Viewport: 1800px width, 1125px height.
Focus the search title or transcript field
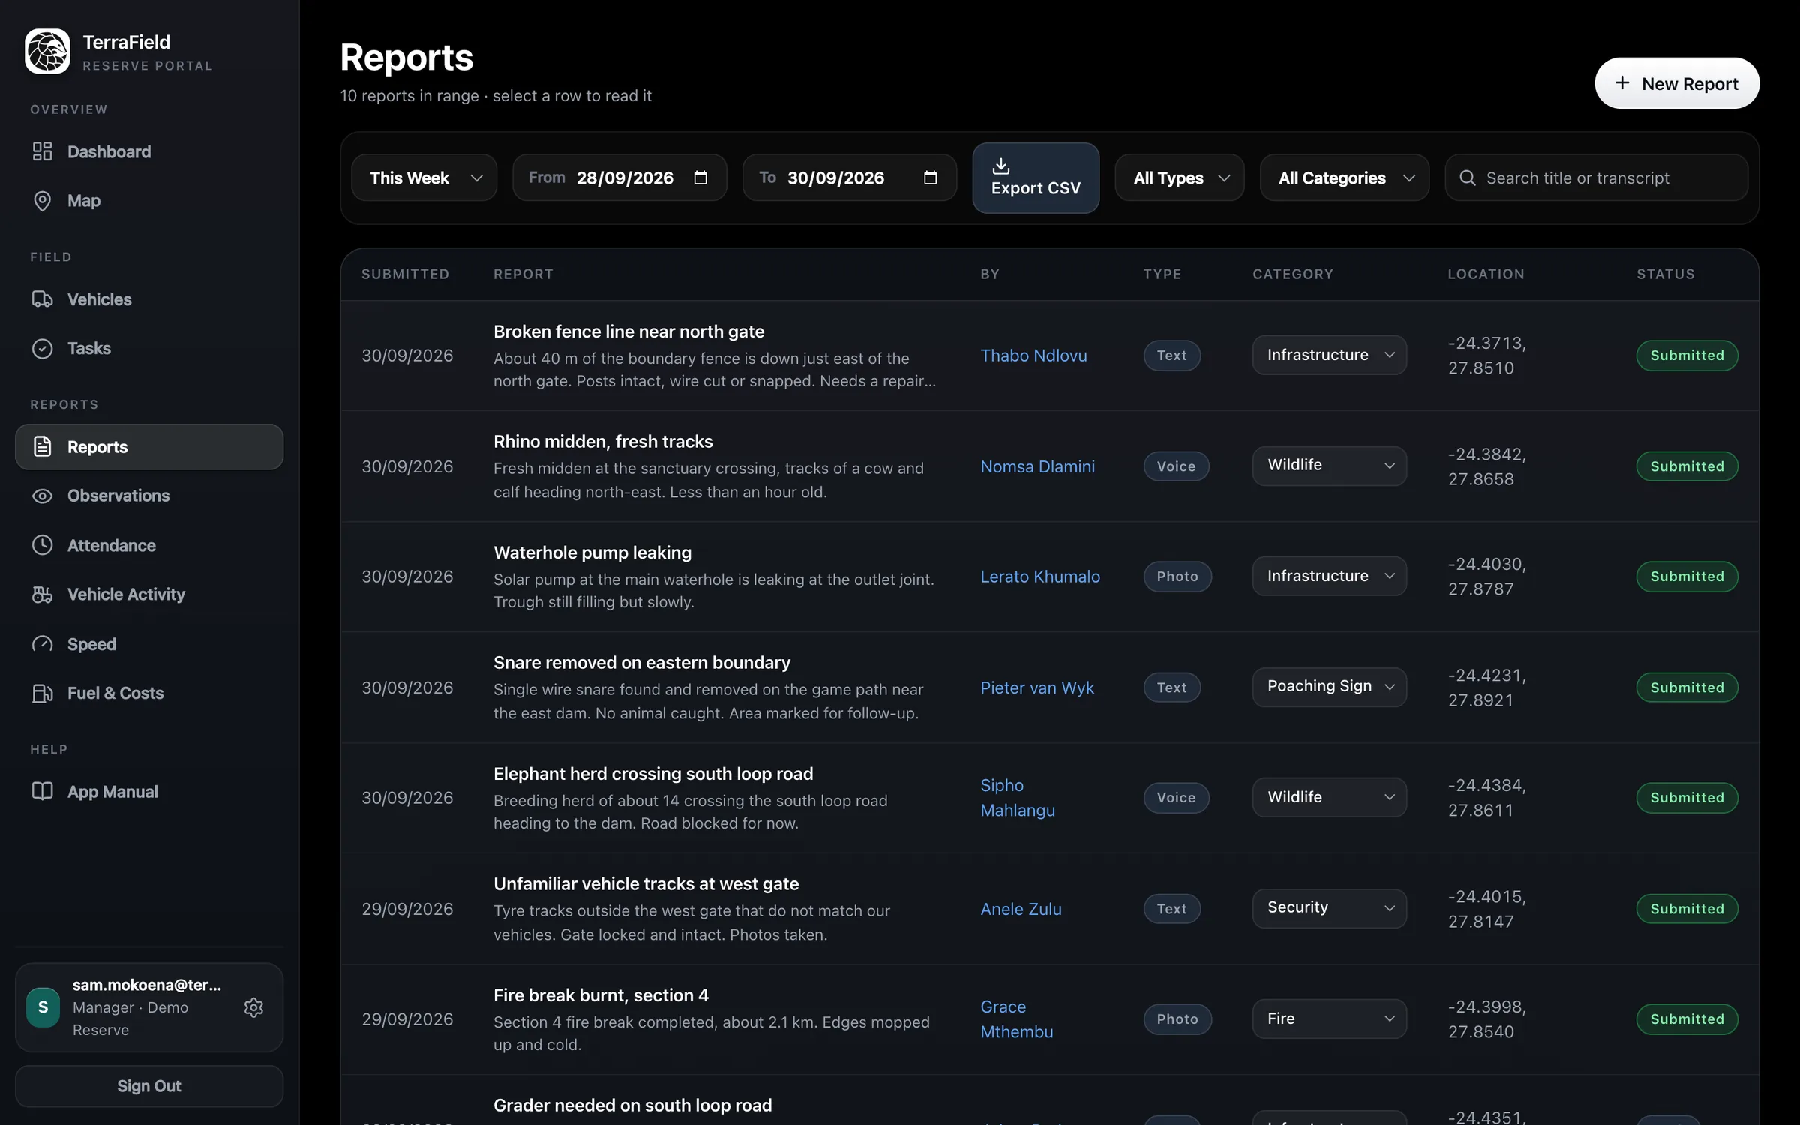tap(1596, 178)
